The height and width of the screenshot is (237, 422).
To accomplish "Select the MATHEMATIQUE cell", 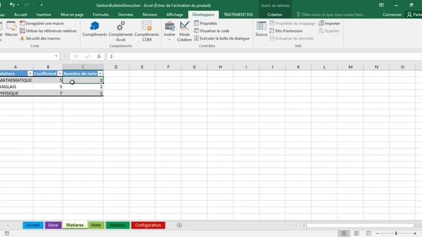I will [16, 80].
